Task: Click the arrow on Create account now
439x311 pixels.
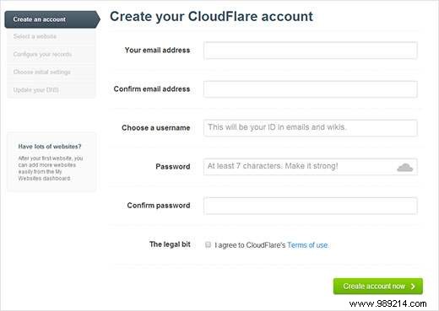Action: (413, 287)
